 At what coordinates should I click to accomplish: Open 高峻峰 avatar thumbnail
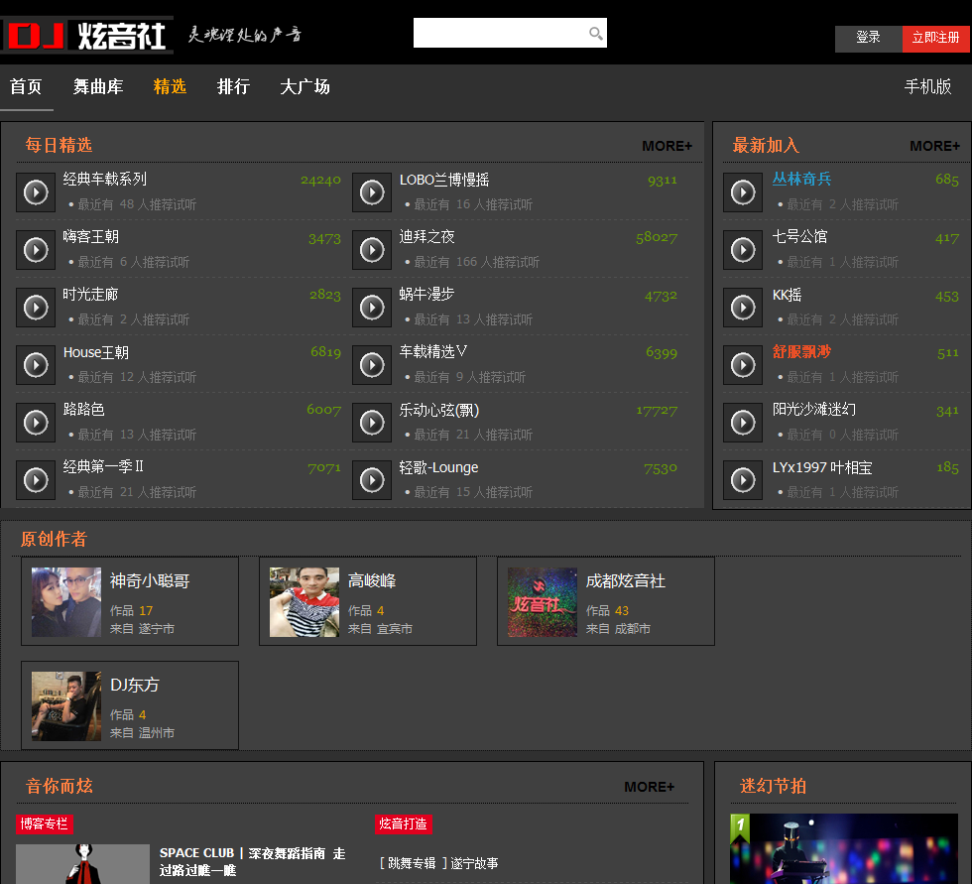click(x=304, y=602)
